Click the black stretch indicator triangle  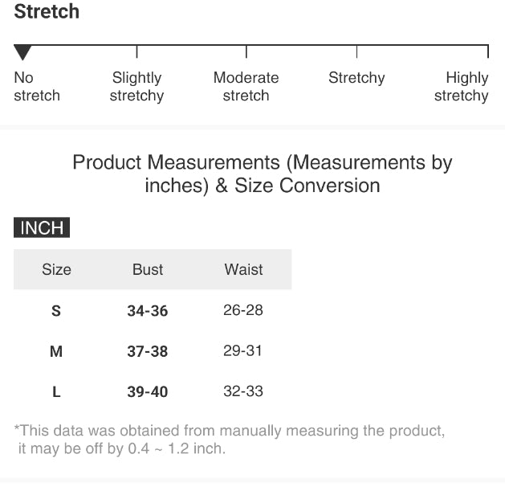click(x=22, y=53)
